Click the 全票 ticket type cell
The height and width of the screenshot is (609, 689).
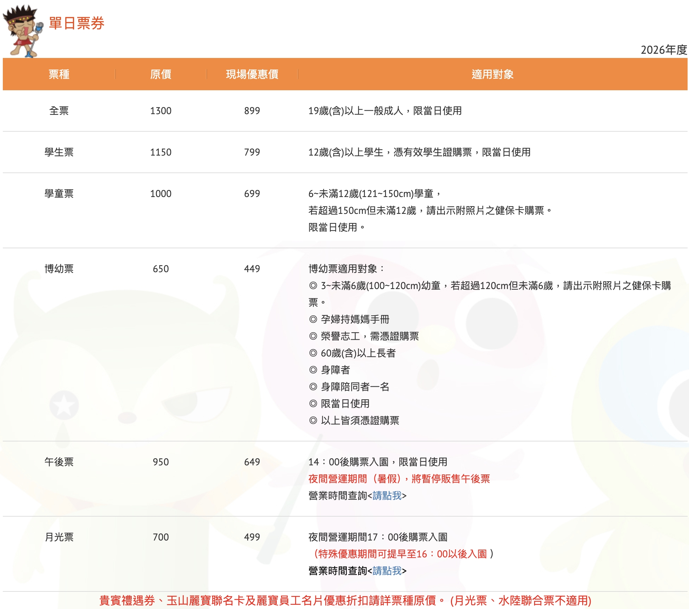coord(59,111)
